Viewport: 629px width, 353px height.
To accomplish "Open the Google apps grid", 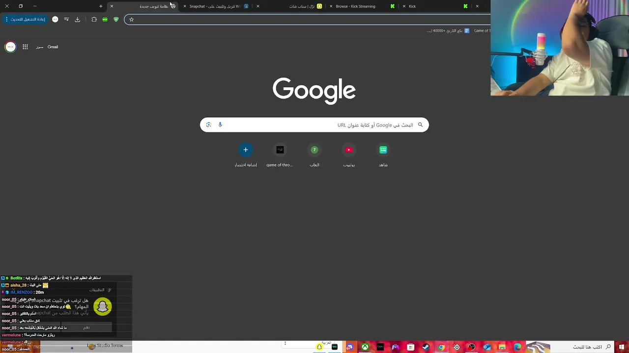I will point(25,47).
